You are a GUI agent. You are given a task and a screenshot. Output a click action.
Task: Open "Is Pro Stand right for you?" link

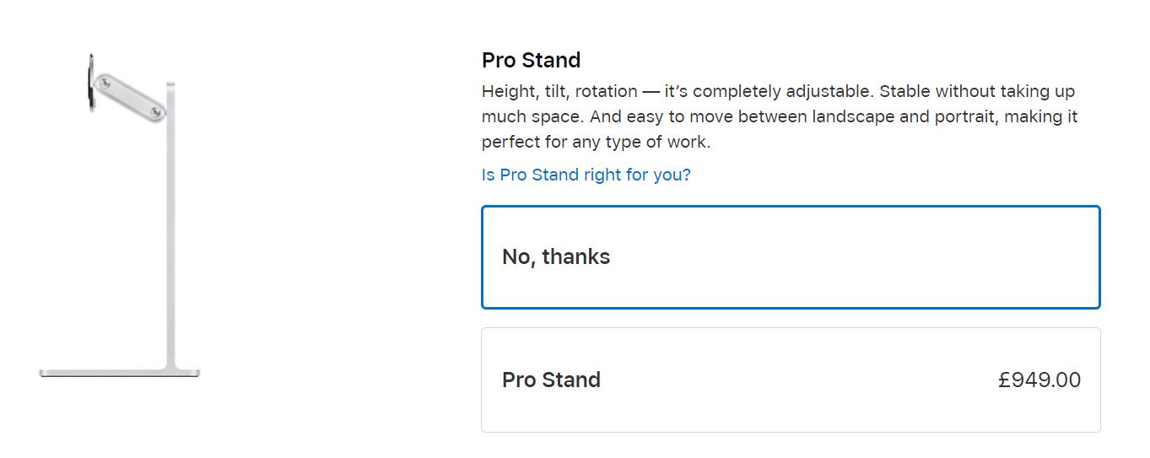586,175
